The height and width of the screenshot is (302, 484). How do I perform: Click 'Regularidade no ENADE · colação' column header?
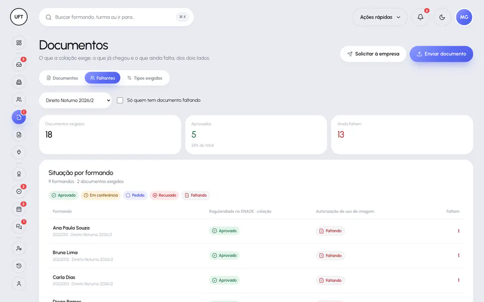[x=240, y=211]
